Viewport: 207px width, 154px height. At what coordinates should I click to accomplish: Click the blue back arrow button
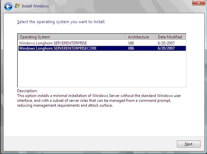[8, 6]
